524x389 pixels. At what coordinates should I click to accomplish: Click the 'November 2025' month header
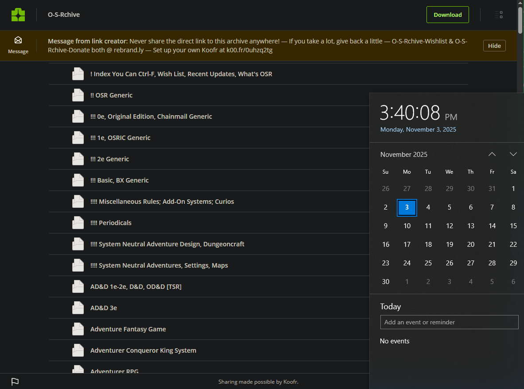(404, 154)
